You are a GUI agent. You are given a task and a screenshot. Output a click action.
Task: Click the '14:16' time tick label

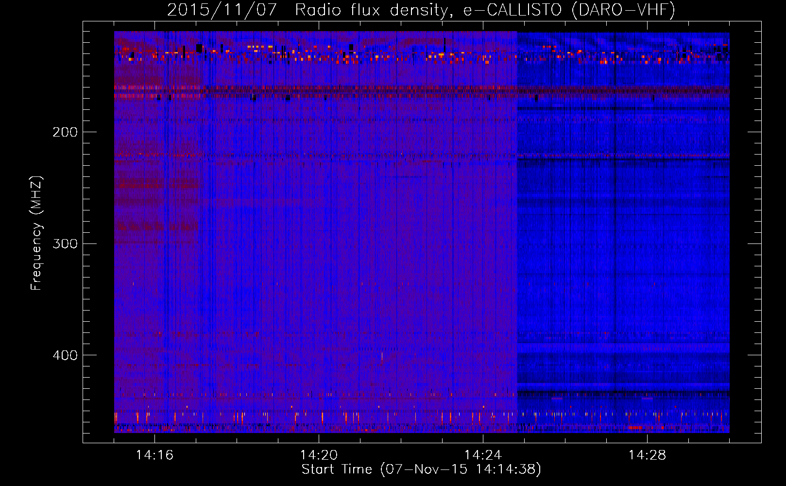pos(154,455)
